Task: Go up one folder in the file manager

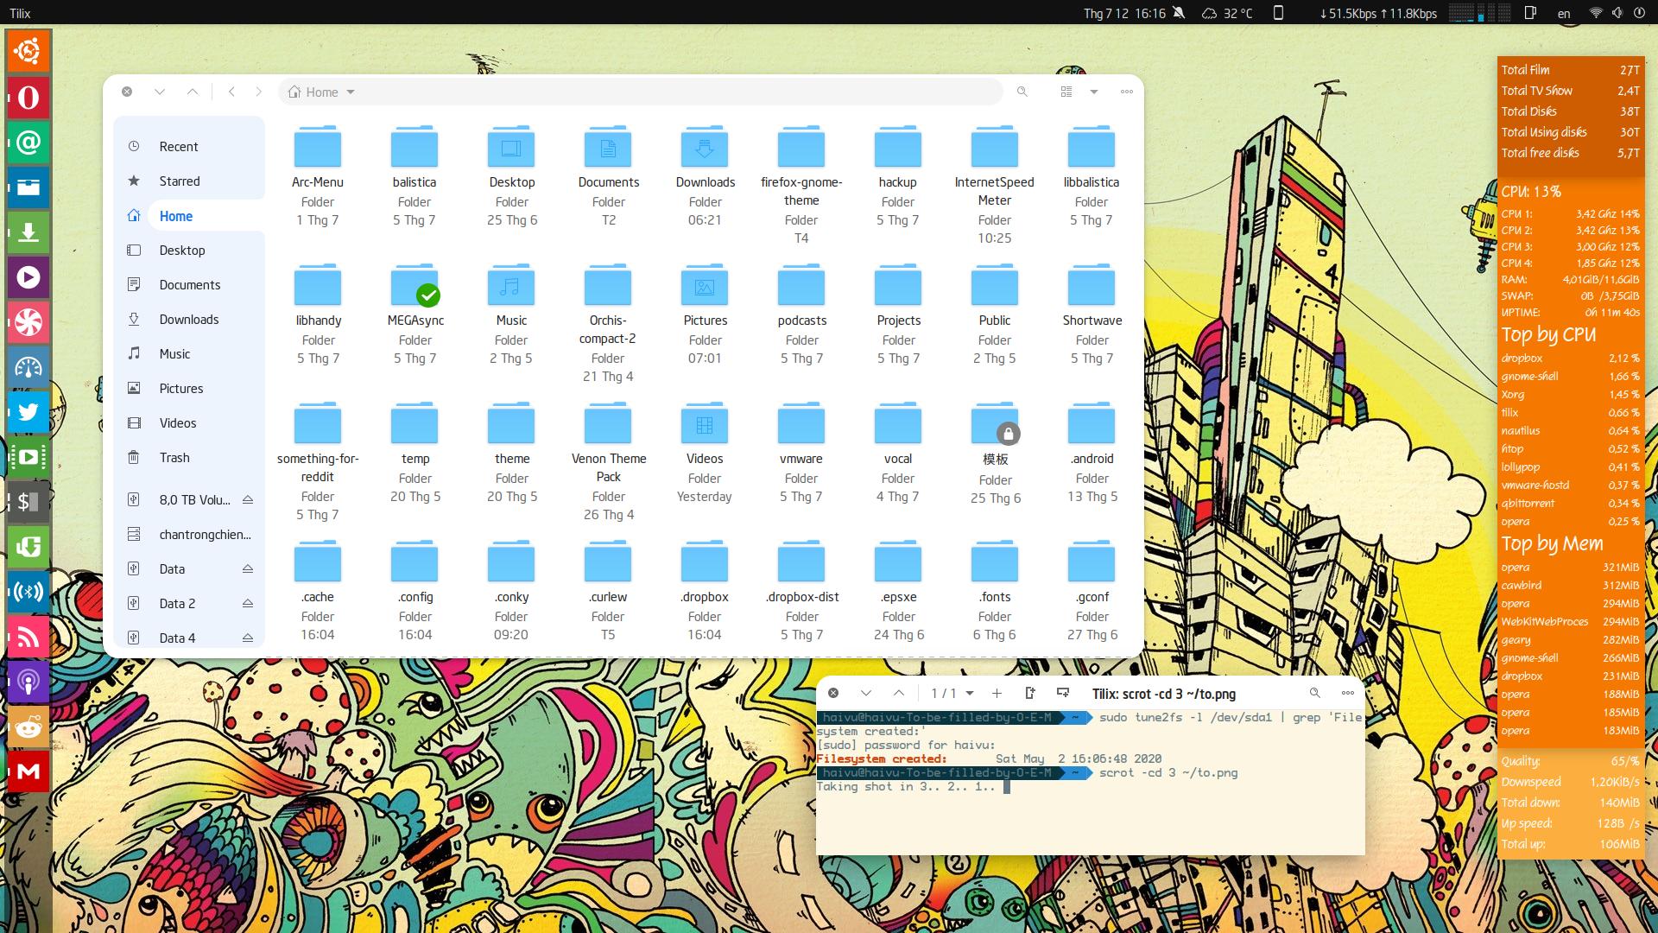Action: [193, 92]
